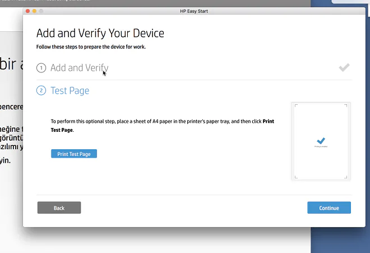Click the blue checkmark in page preview
Screen dimensions: 370x253
pos(321,141)
